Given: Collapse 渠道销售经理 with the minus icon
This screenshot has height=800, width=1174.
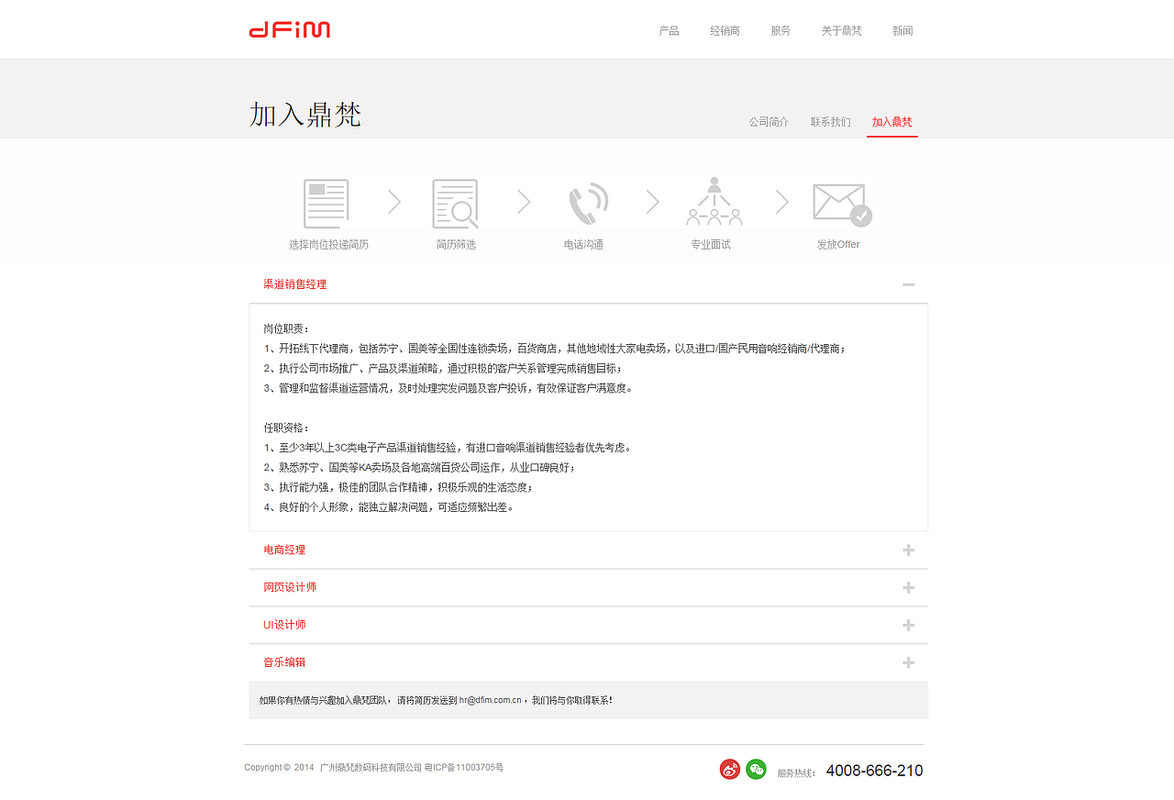Looking at the screenshot, I should (x=908, y=284).
